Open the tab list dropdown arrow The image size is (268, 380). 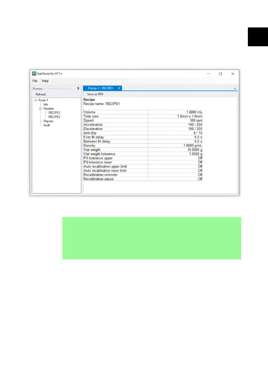[x=235, y=89]
